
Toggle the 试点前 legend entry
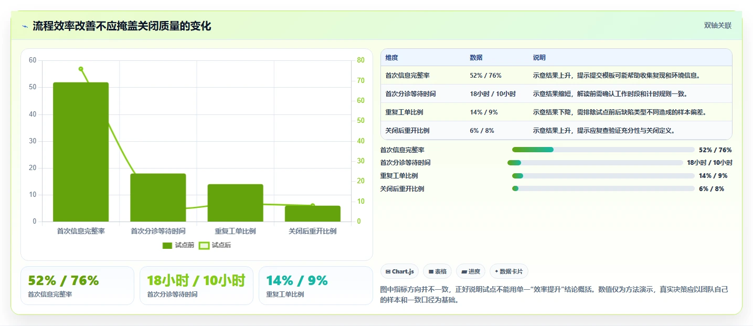click(x=178, y=245)
